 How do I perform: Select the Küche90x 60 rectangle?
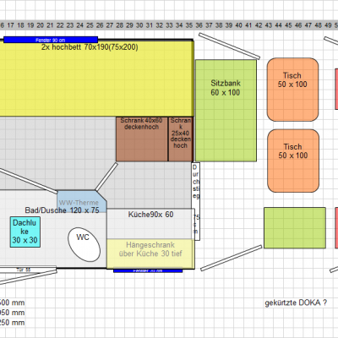150,224
